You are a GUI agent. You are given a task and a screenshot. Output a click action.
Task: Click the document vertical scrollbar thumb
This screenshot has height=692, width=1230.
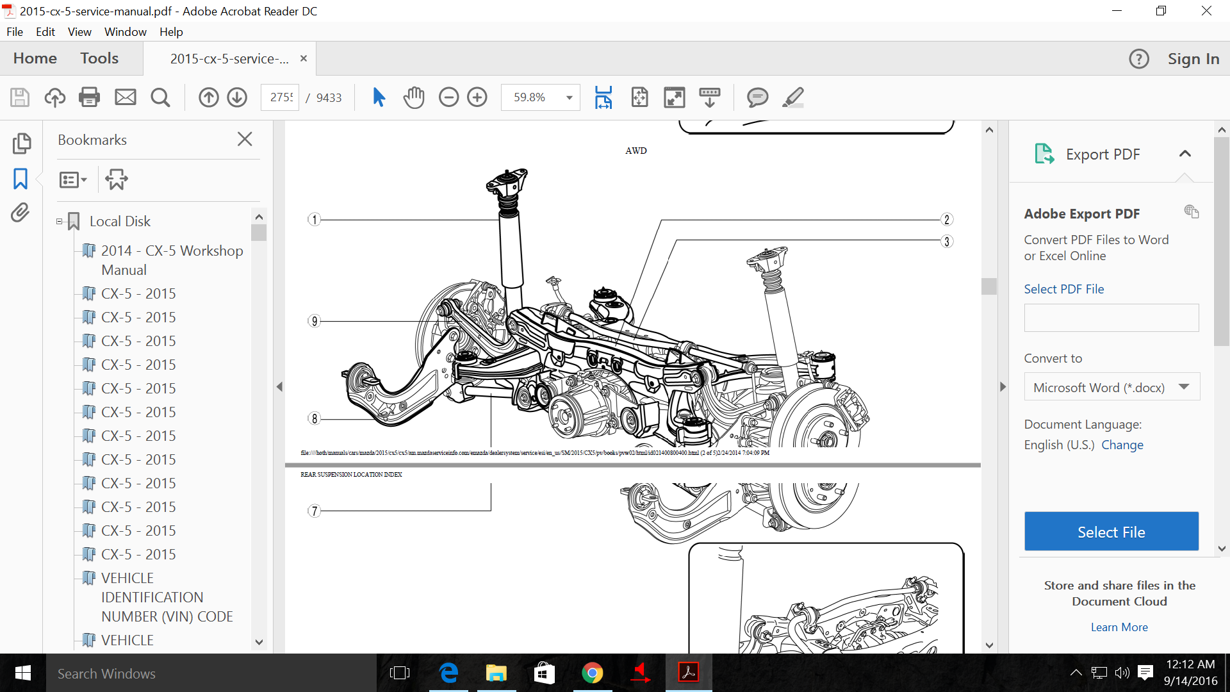pos(989,286)
